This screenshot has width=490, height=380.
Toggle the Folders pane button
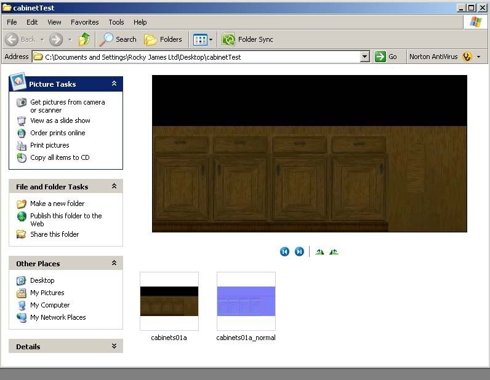pos(163,39)
